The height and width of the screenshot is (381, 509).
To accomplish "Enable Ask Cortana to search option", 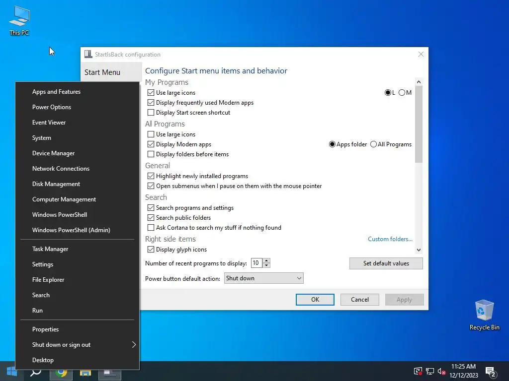I will click(151, 228).
